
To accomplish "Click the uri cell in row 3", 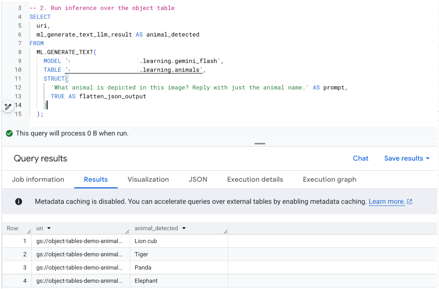I will (80, 268).
